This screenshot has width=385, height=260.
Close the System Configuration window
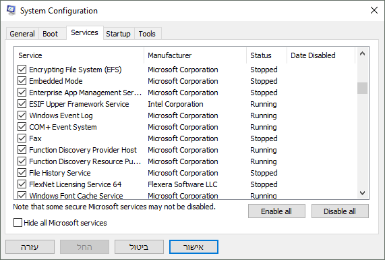pyautogui.click(x=374, y=10)
